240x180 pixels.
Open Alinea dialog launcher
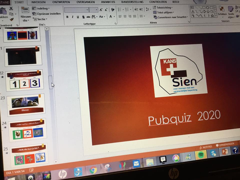(x=189, y=22)
